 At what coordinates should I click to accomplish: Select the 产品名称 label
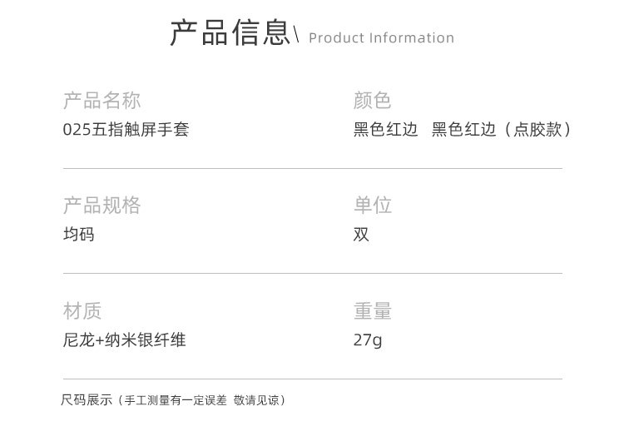102,101
